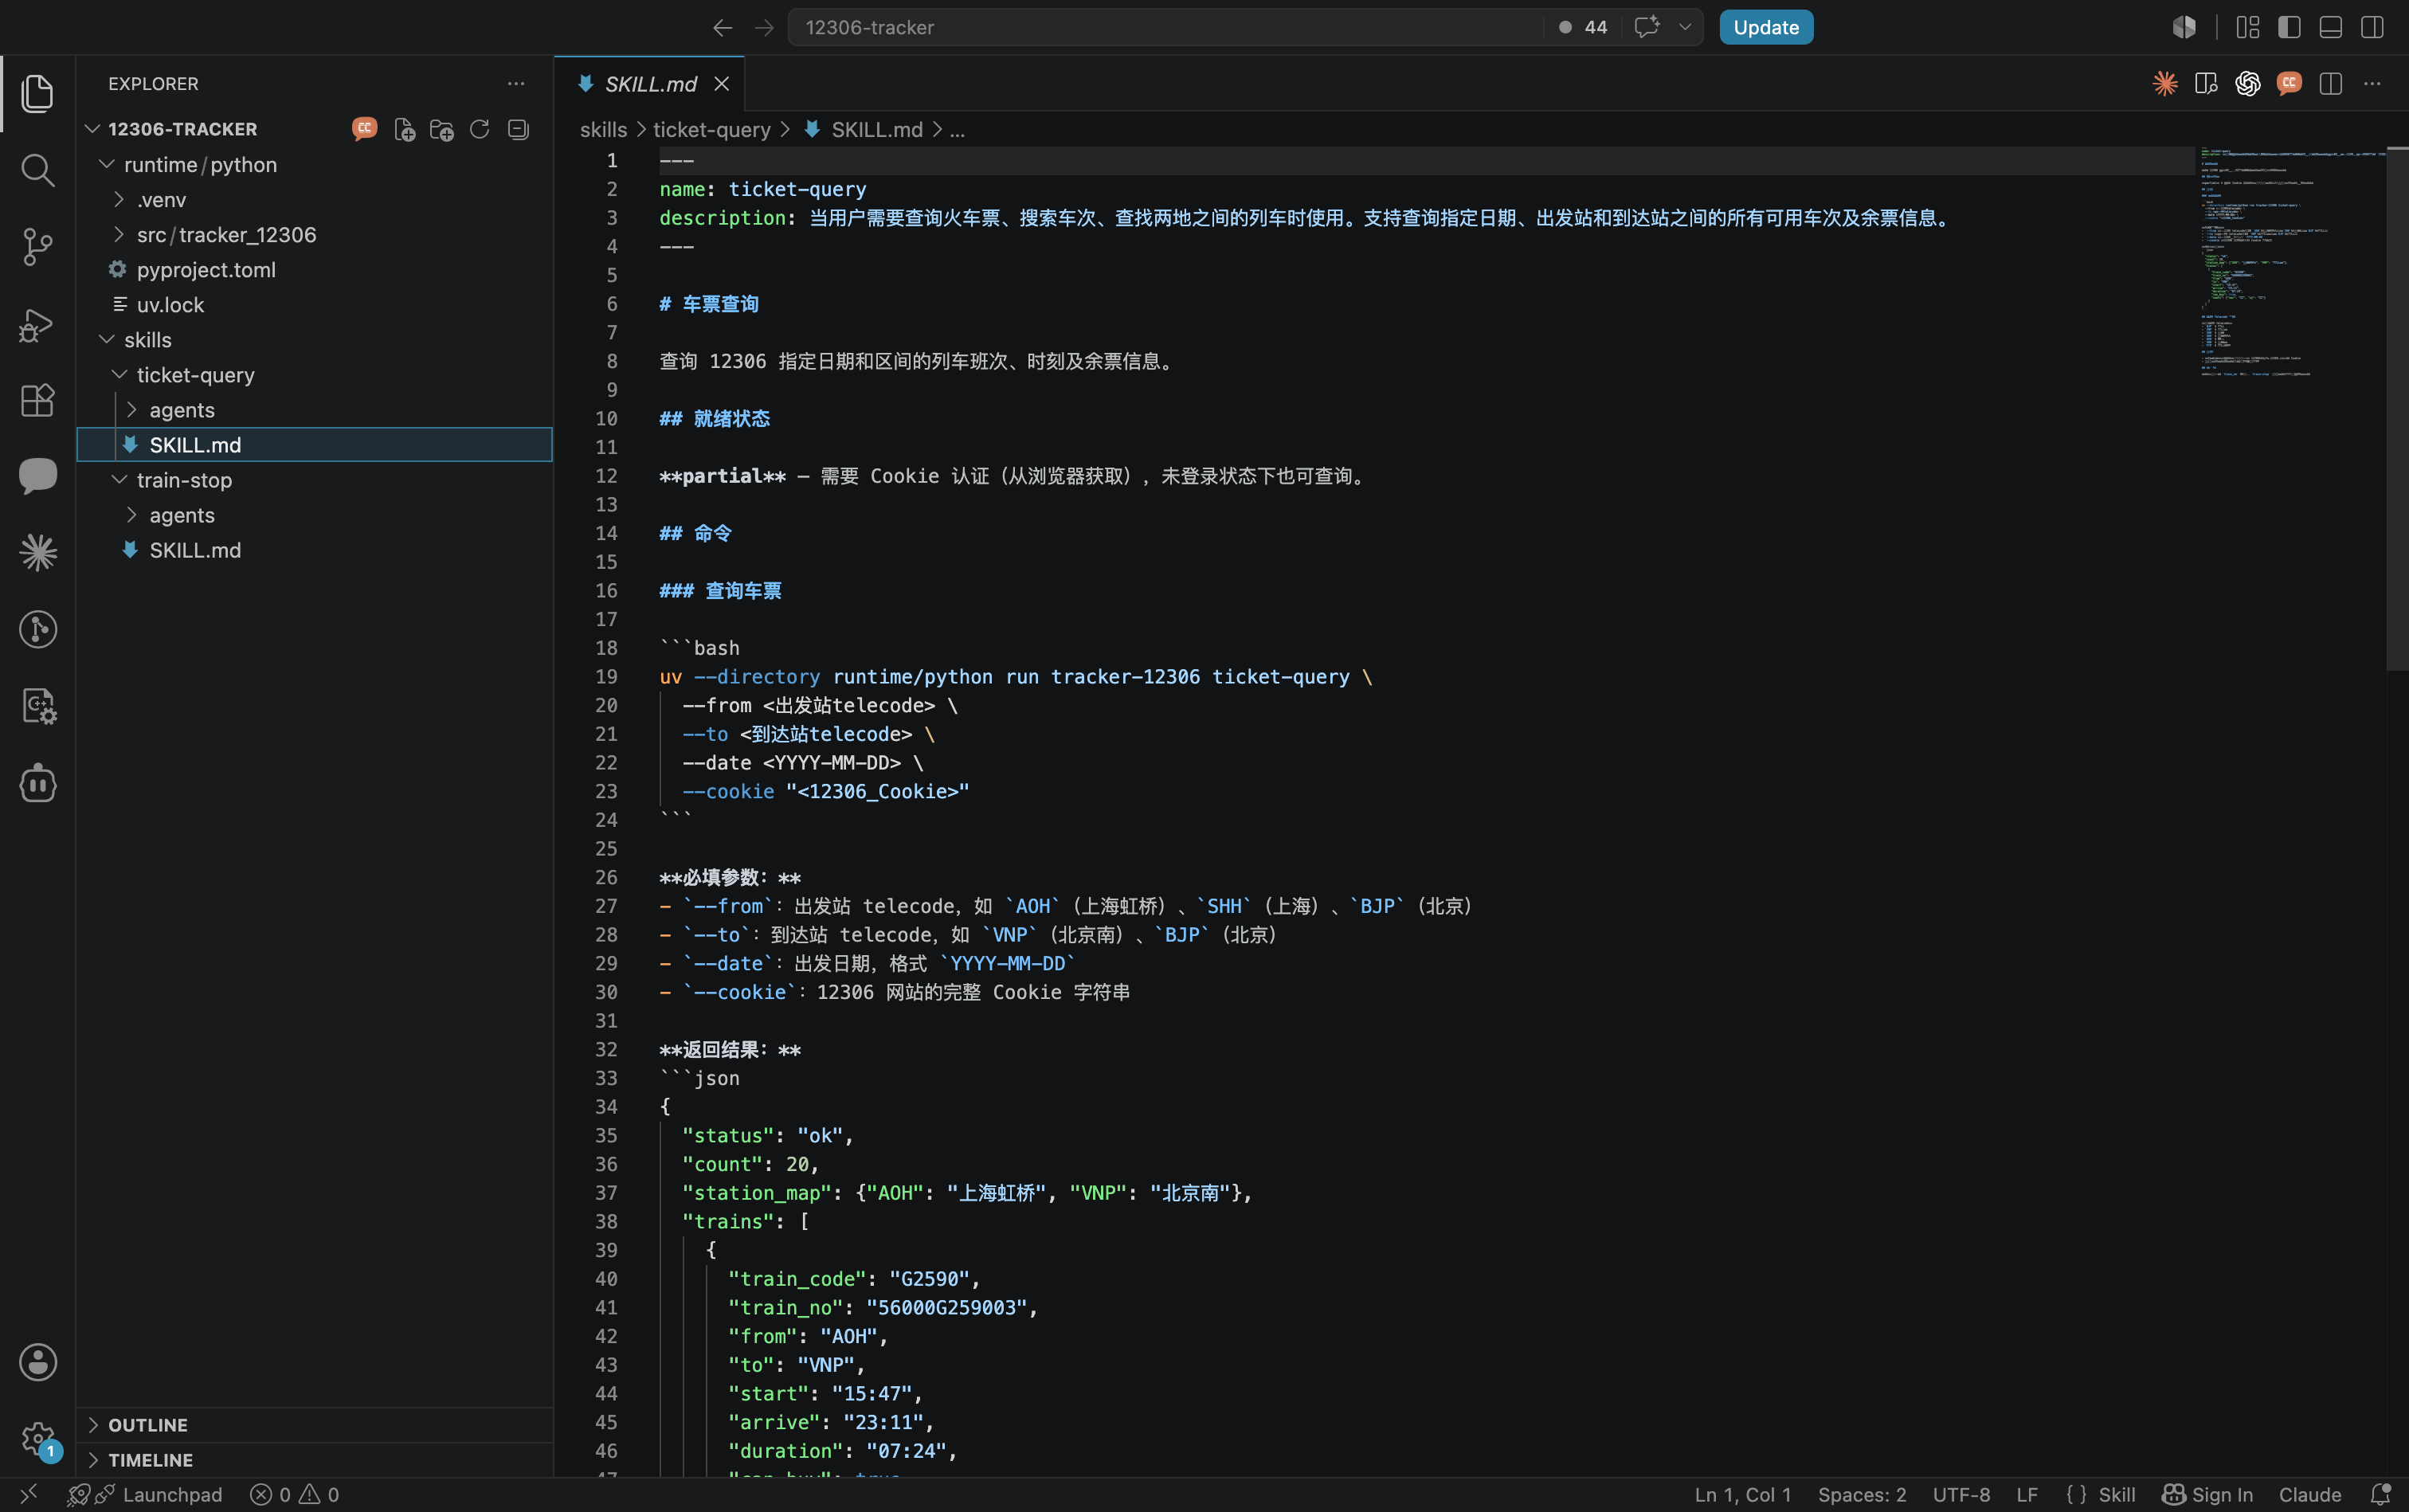
Task: Click the Update button
Action: coord(1766,27)
